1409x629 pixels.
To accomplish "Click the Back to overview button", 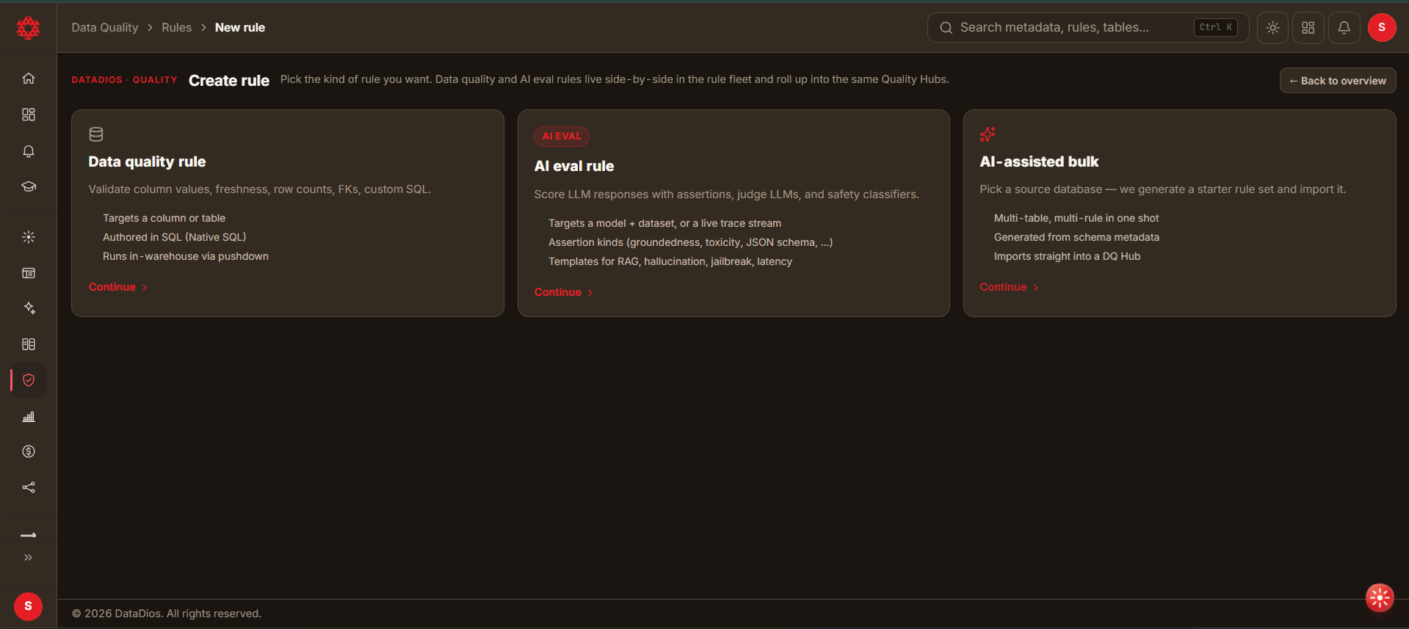I will [x=1338, y=81].
